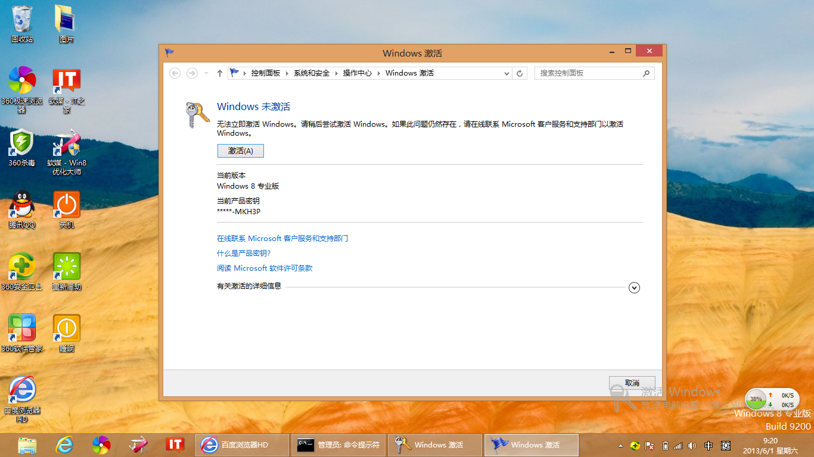814x457 pixels.
Task: Select 重新启动 restart desktop icon
Action: [66, 271]
